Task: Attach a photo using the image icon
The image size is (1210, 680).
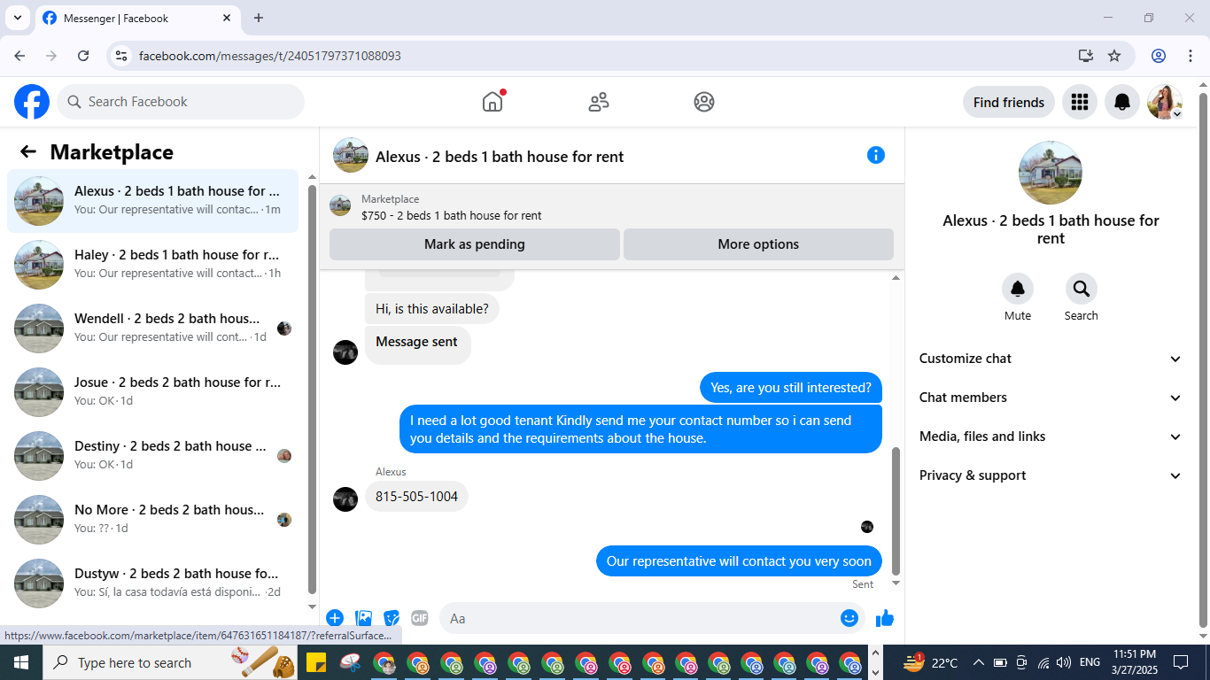Action: pyautogui.click(x=363, y=618)
